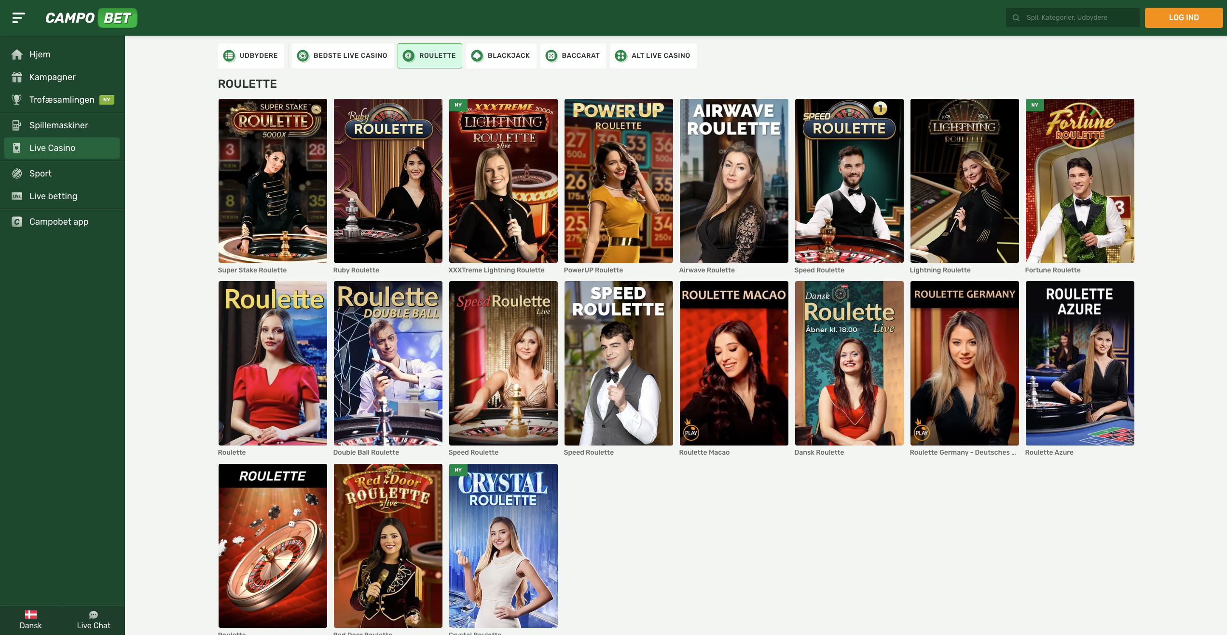Click the Kampagner gift icon
The image size is (1227, 635).
click(17, 77)
